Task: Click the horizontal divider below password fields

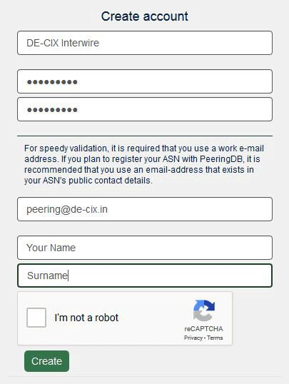Action: click(145, 136)
